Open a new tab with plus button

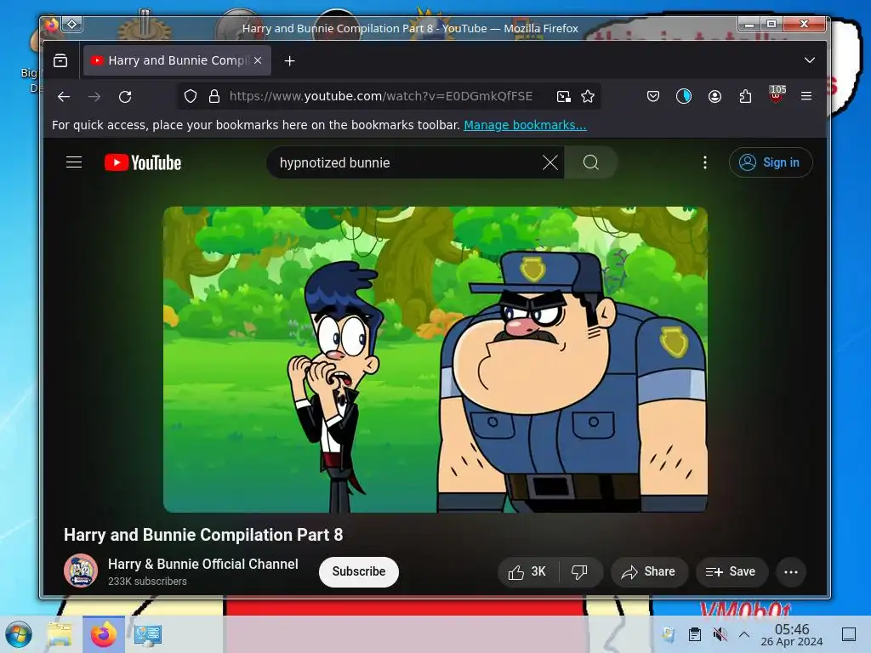[289, 60]
